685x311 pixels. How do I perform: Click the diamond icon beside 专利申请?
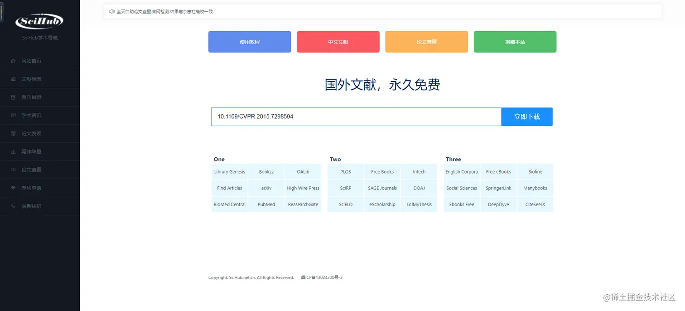13,188
